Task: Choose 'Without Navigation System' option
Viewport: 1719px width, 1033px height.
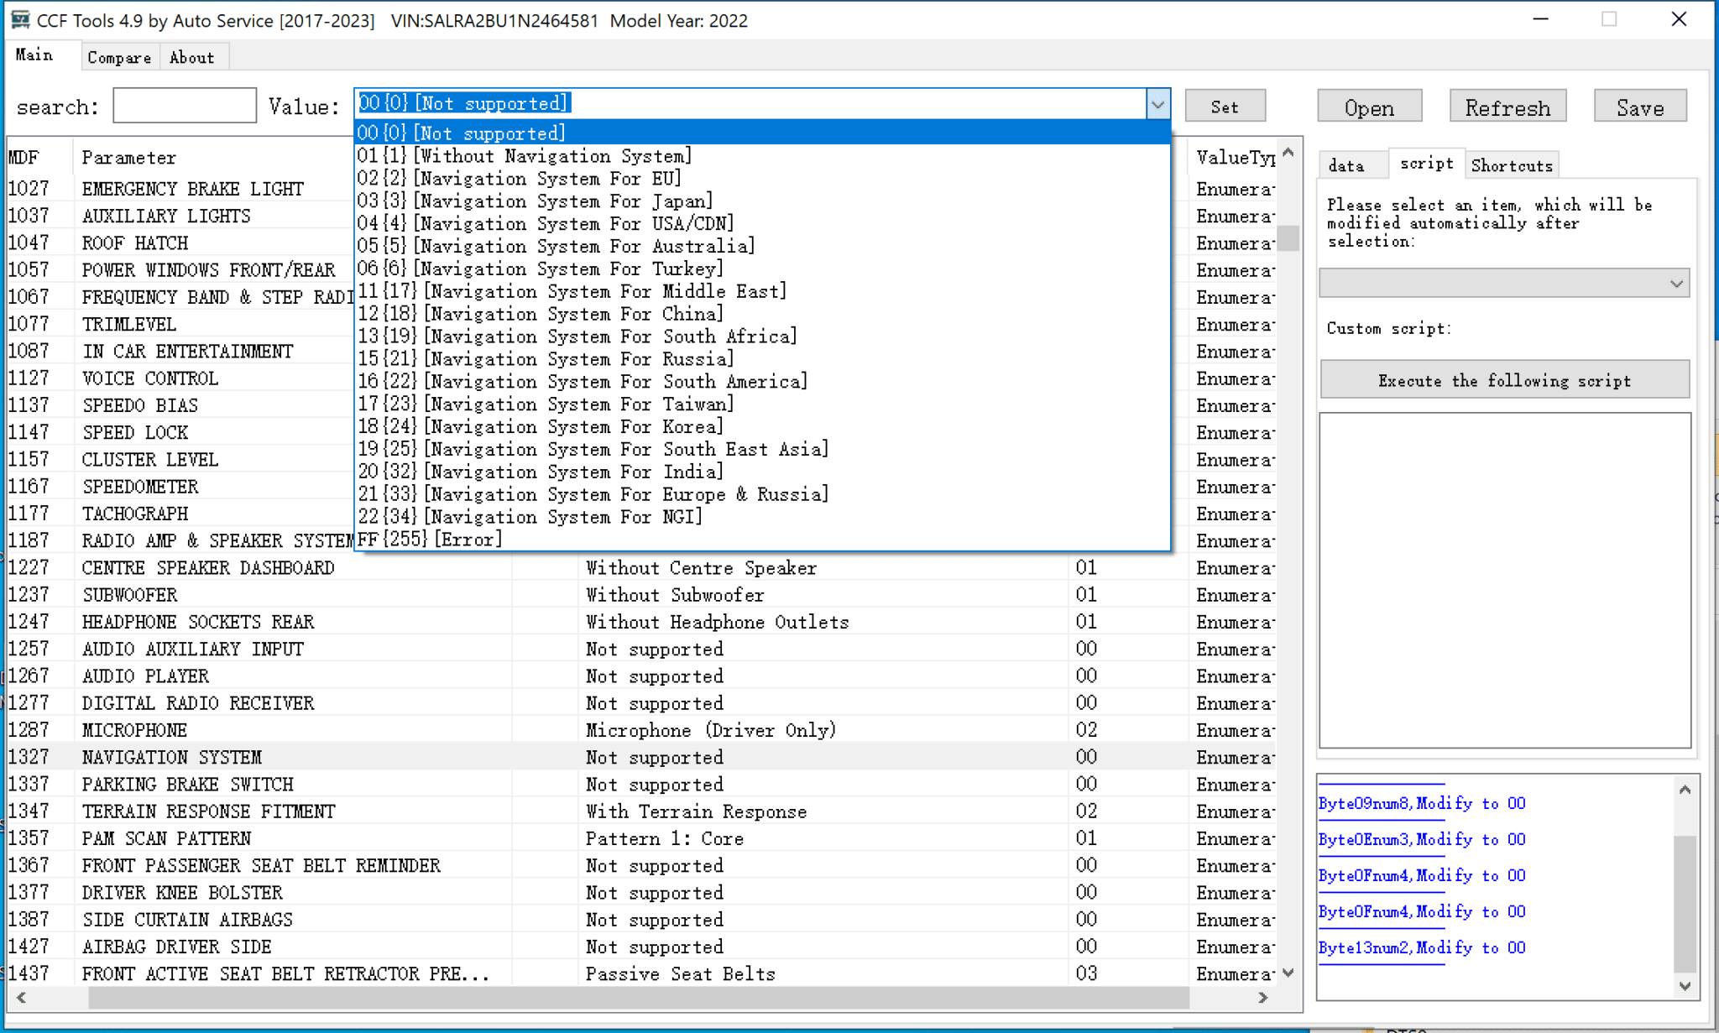Action: coord(524,155)
